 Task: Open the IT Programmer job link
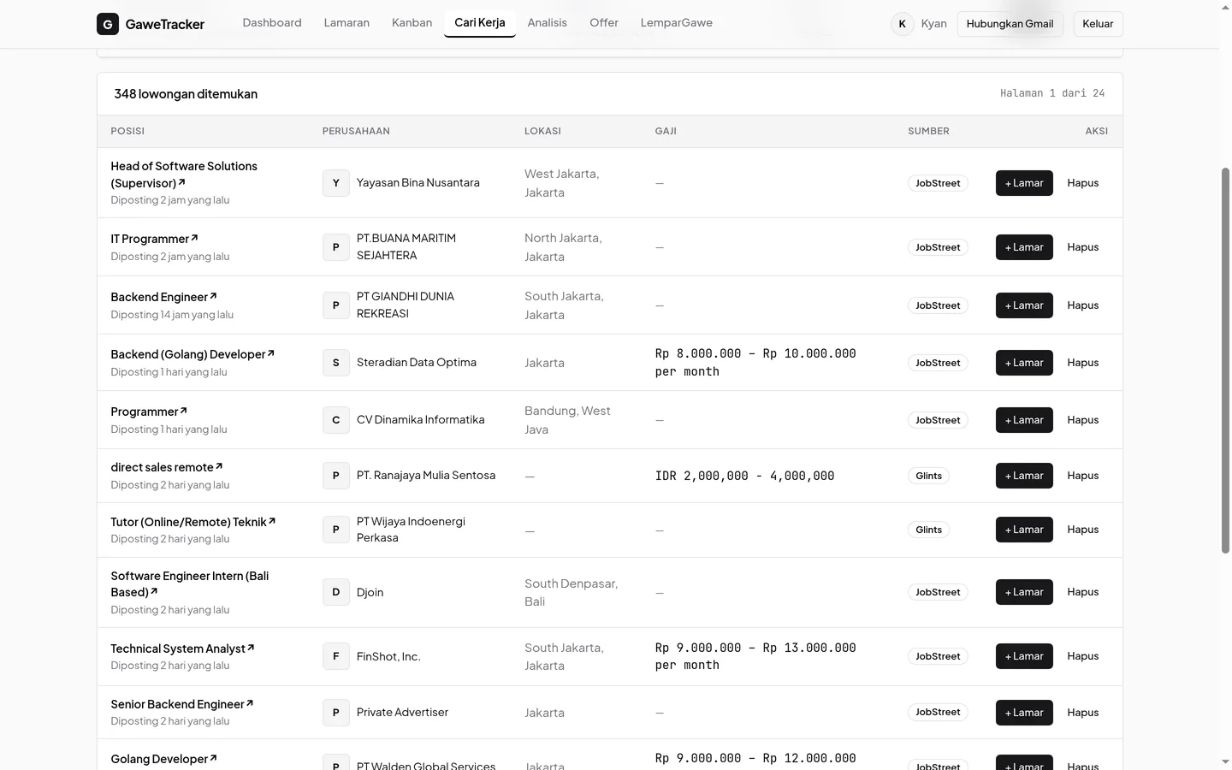(154, 239)
